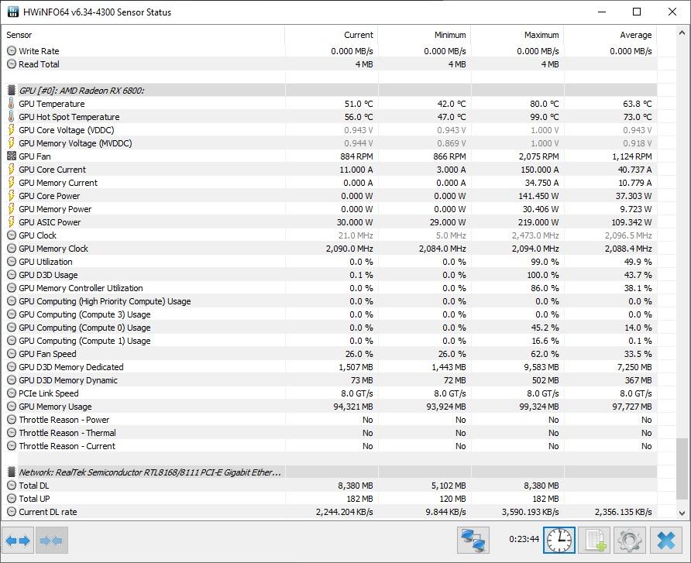
Task: Start logging with the sheet-plus icon
Action: pyautogui.click(x=594, y=540)
